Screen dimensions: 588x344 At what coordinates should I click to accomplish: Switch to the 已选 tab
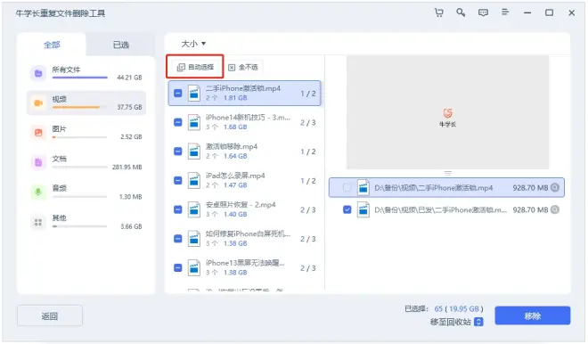(x=121, y=45)
